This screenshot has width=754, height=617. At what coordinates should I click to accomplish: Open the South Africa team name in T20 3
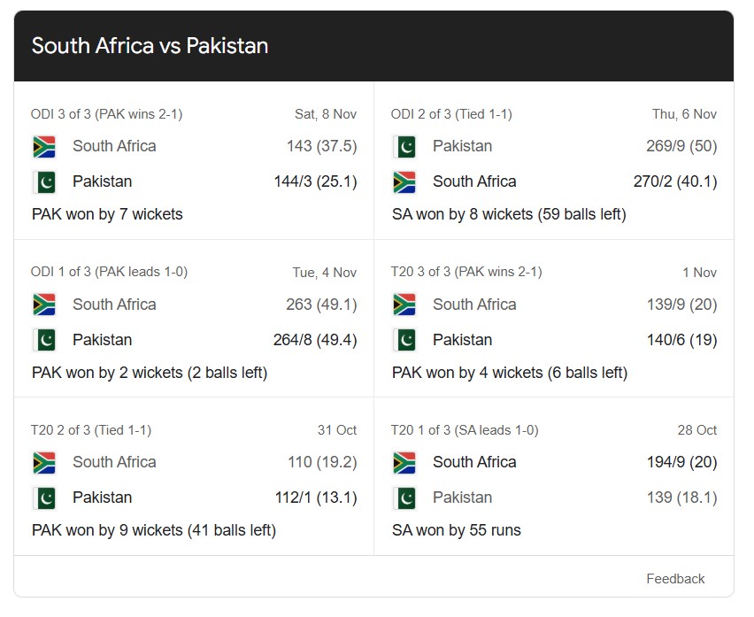coord(474,304)
